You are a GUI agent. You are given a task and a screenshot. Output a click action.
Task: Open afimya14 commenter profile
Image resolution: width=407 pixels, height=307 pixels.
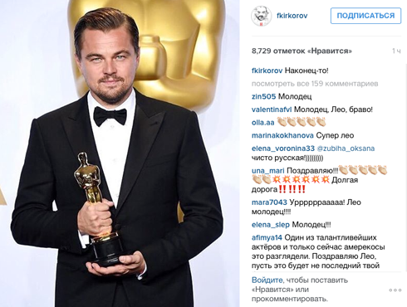click(267, 237)
